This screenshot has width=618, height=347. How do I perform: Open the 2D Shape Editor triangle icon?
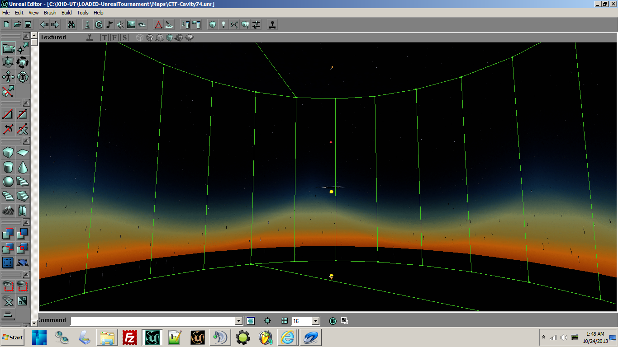click(x=158, y=24)
